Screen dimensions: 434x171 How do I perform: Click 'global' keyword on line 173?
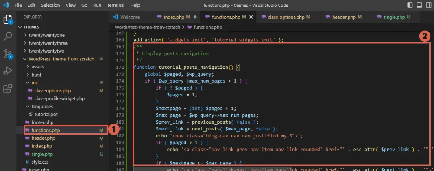[153, 74]
